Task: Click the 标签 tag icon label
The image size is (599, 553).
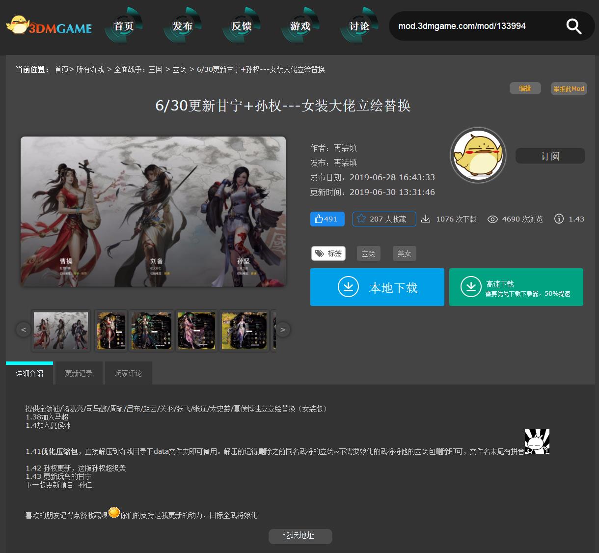Action: point(328,253)
